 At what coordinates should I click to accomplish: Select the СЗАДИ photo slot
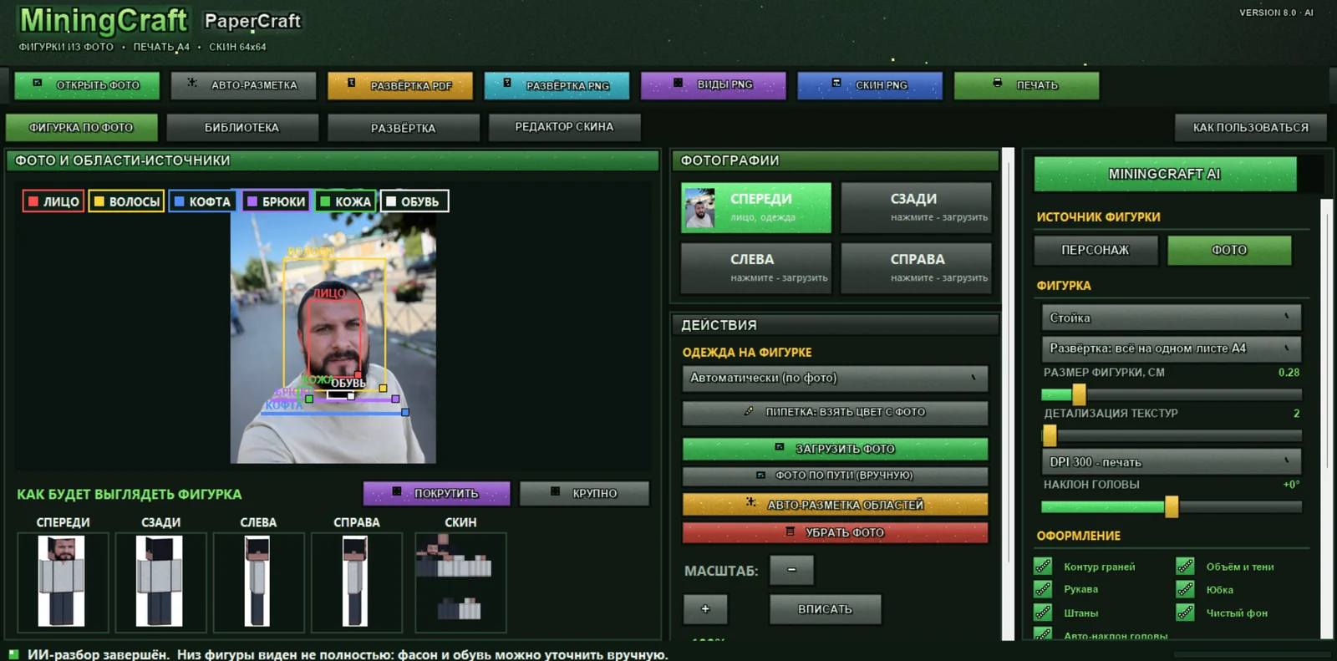[916, 207]
